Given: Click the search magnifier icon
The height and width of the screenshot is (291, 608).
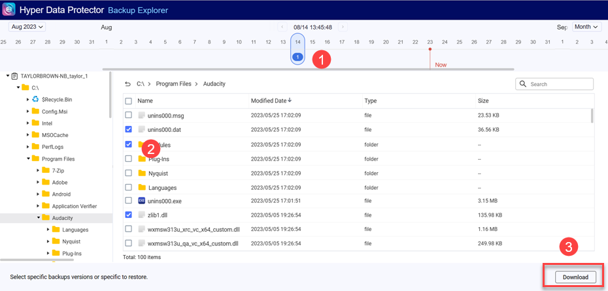Looking at the screenshot, I should tap(523, 84).
